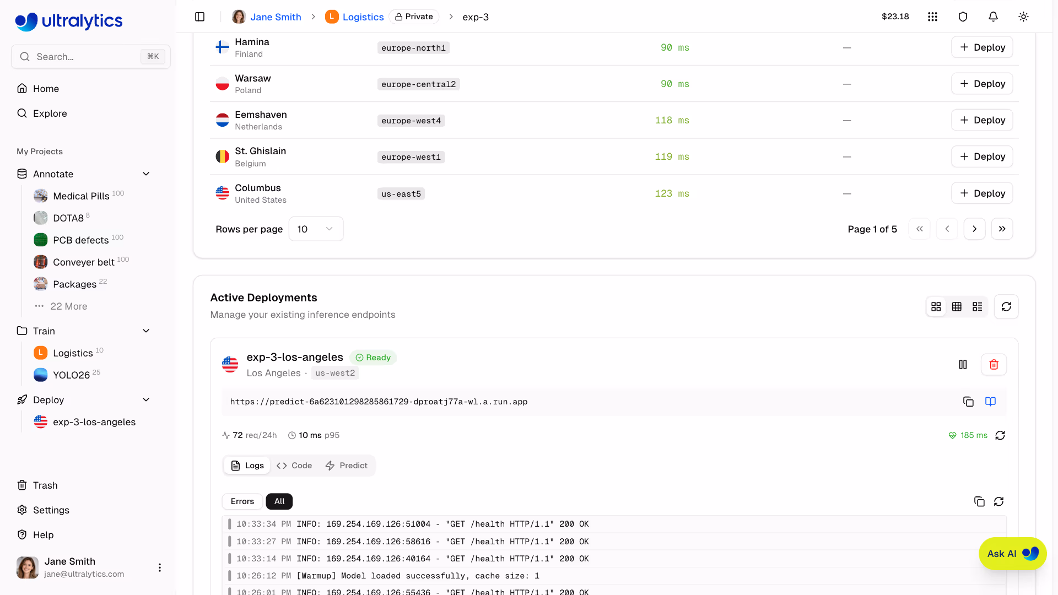Deploy to Eemshaven europe-west4

point(982,120)
